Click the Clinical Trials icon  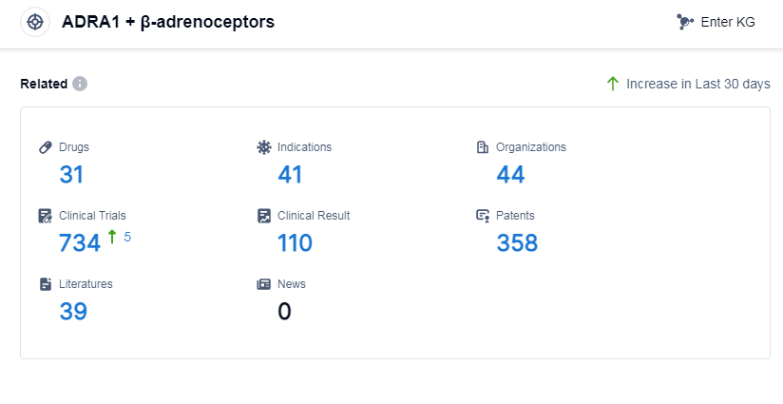click(x=45, y=216)
